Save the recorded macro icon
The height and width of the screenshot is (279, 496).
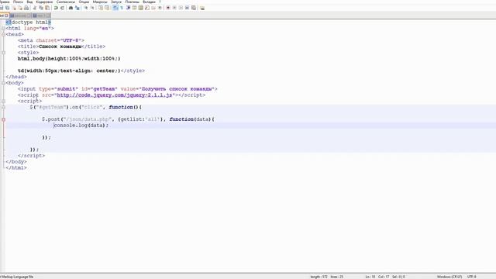(x=193, y=8)
